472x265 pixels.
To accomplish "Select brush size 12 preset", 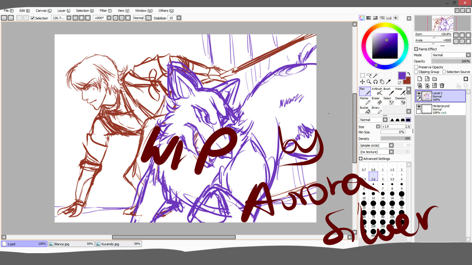I will [373, 195].
